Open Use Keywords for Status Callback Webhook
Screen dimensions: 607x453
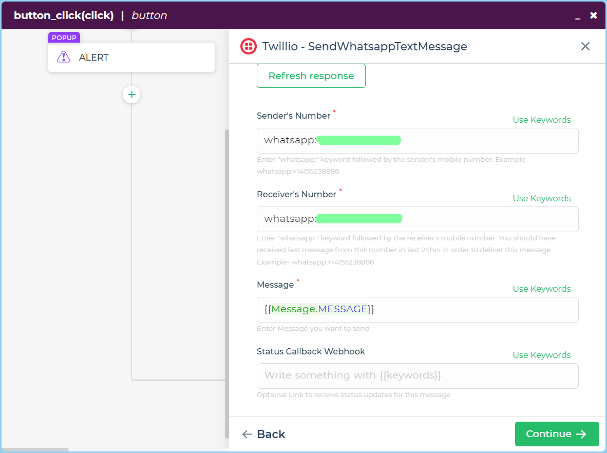point(541,355)
